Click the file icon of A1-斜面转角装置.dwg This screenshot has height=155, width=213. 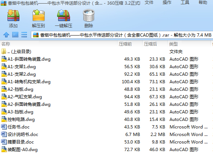(x=4, y=59)
